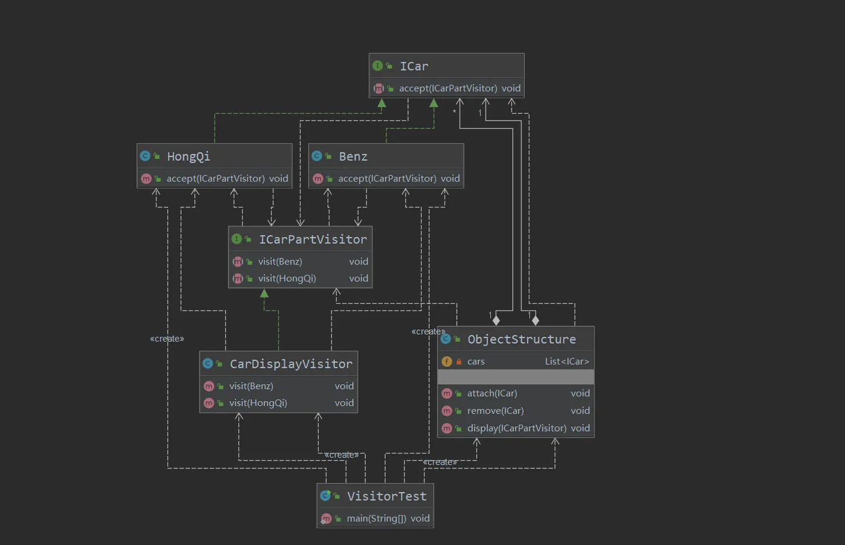Click visit(HongQi) text in ICarPartVisitor
Image resolution: width=845 pixels, height=545 pixels.
[287, 279]
